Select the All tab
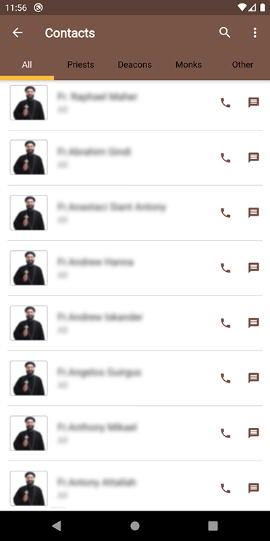This screenshot has height=541, width=270. (x=27, y=64)
